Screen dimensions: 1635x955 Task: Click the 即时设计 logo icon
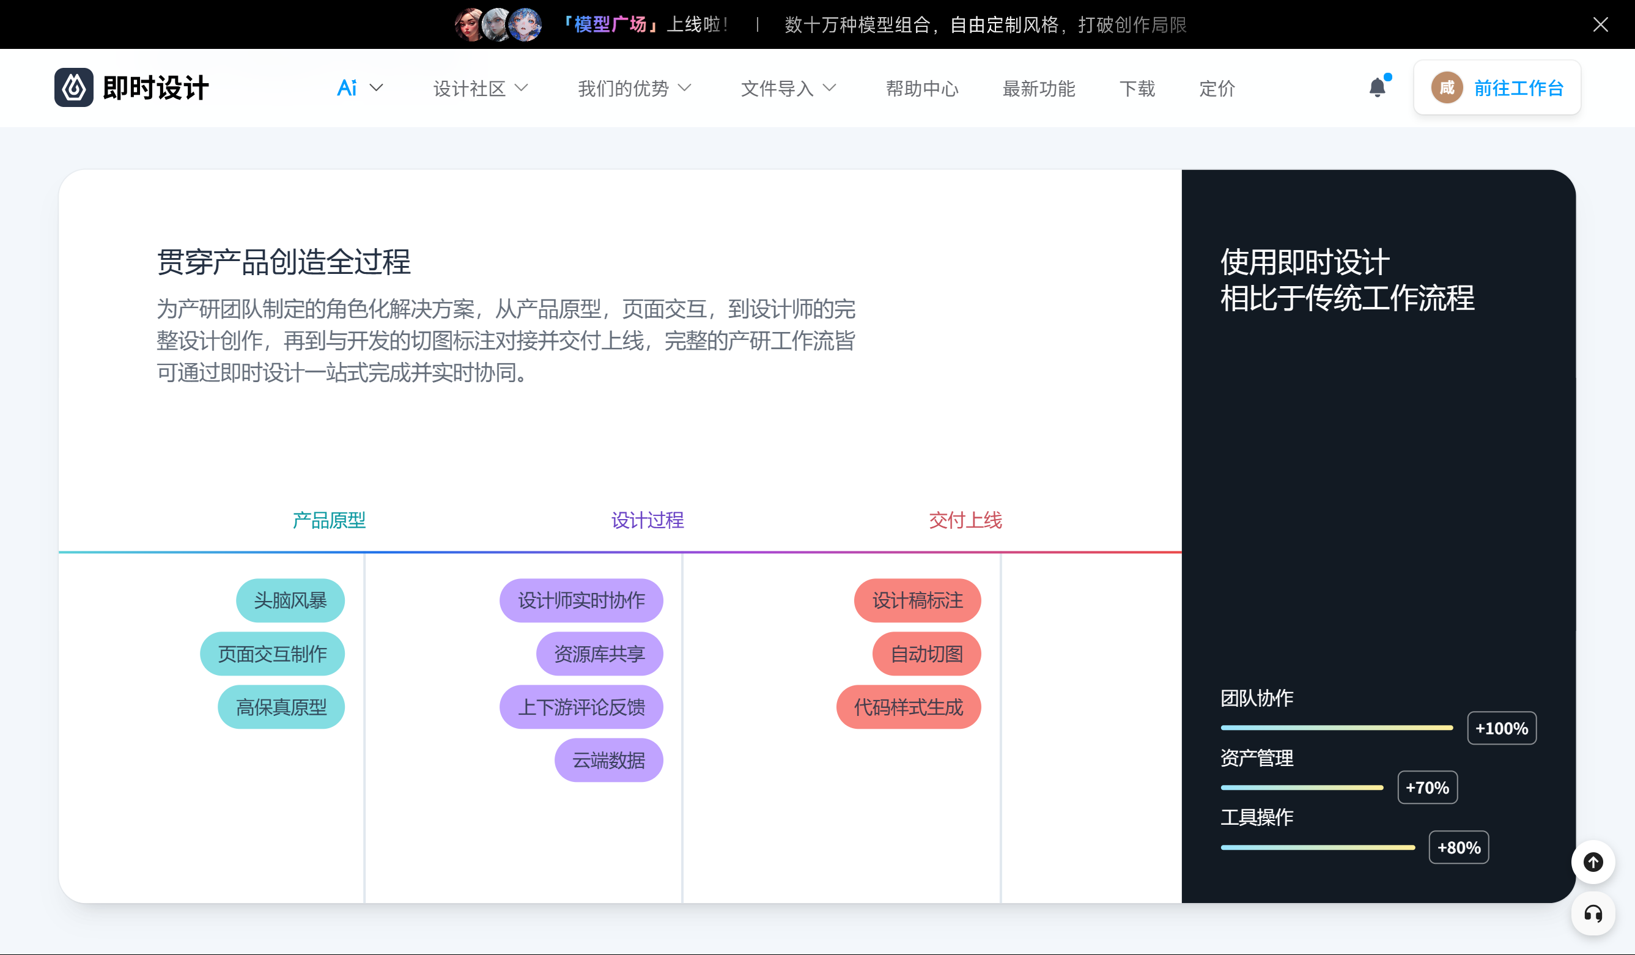point(73,87)
